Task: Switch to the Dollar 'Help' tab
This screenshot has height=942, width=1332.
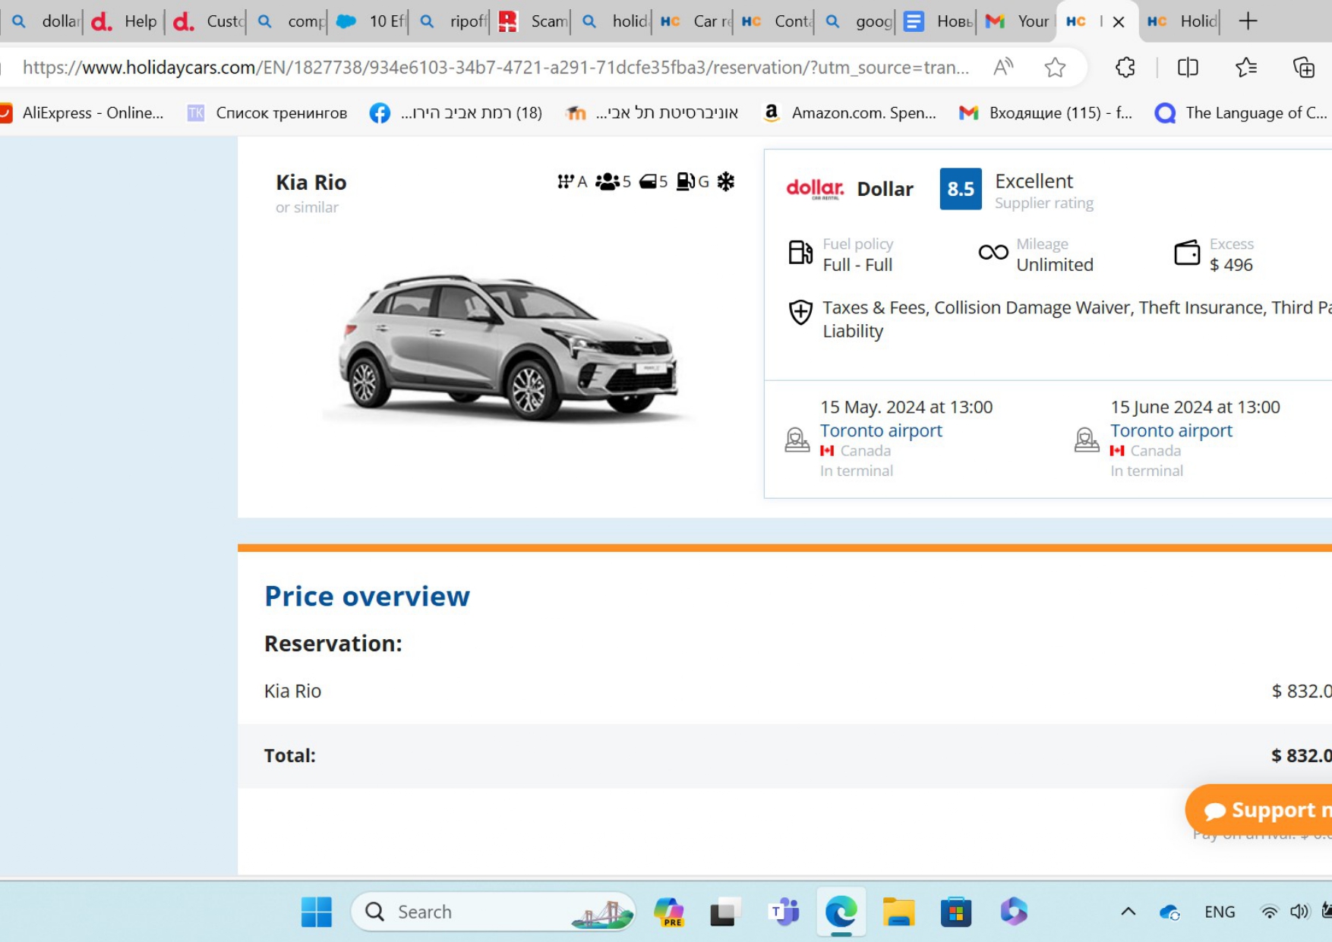Action: 124,21
